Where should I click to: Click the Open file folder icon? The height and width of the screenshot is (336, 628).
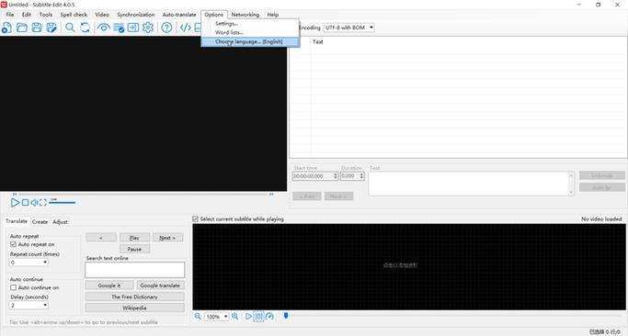point(22,28)
